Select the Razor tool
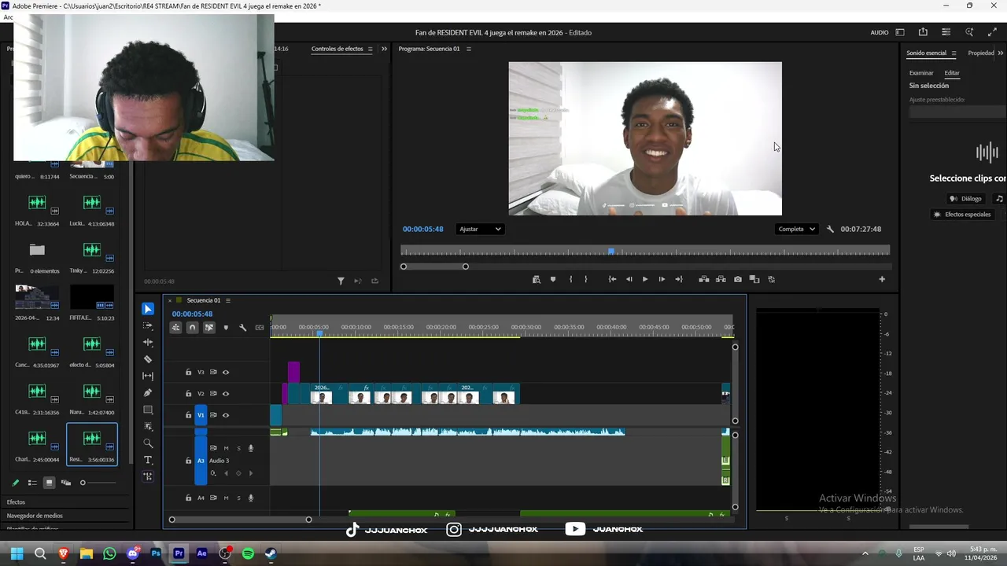 (x=148, y=359)
